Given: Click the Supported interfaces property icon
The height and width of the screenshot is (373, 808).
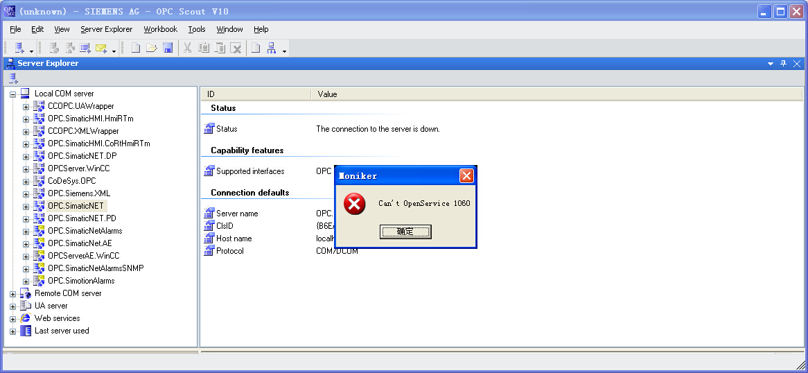Looking at the screenshot, I should coord(209,171).
